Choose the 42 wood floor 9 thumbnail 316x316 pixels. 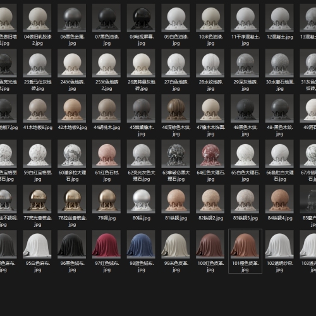[x=72, y=108]
